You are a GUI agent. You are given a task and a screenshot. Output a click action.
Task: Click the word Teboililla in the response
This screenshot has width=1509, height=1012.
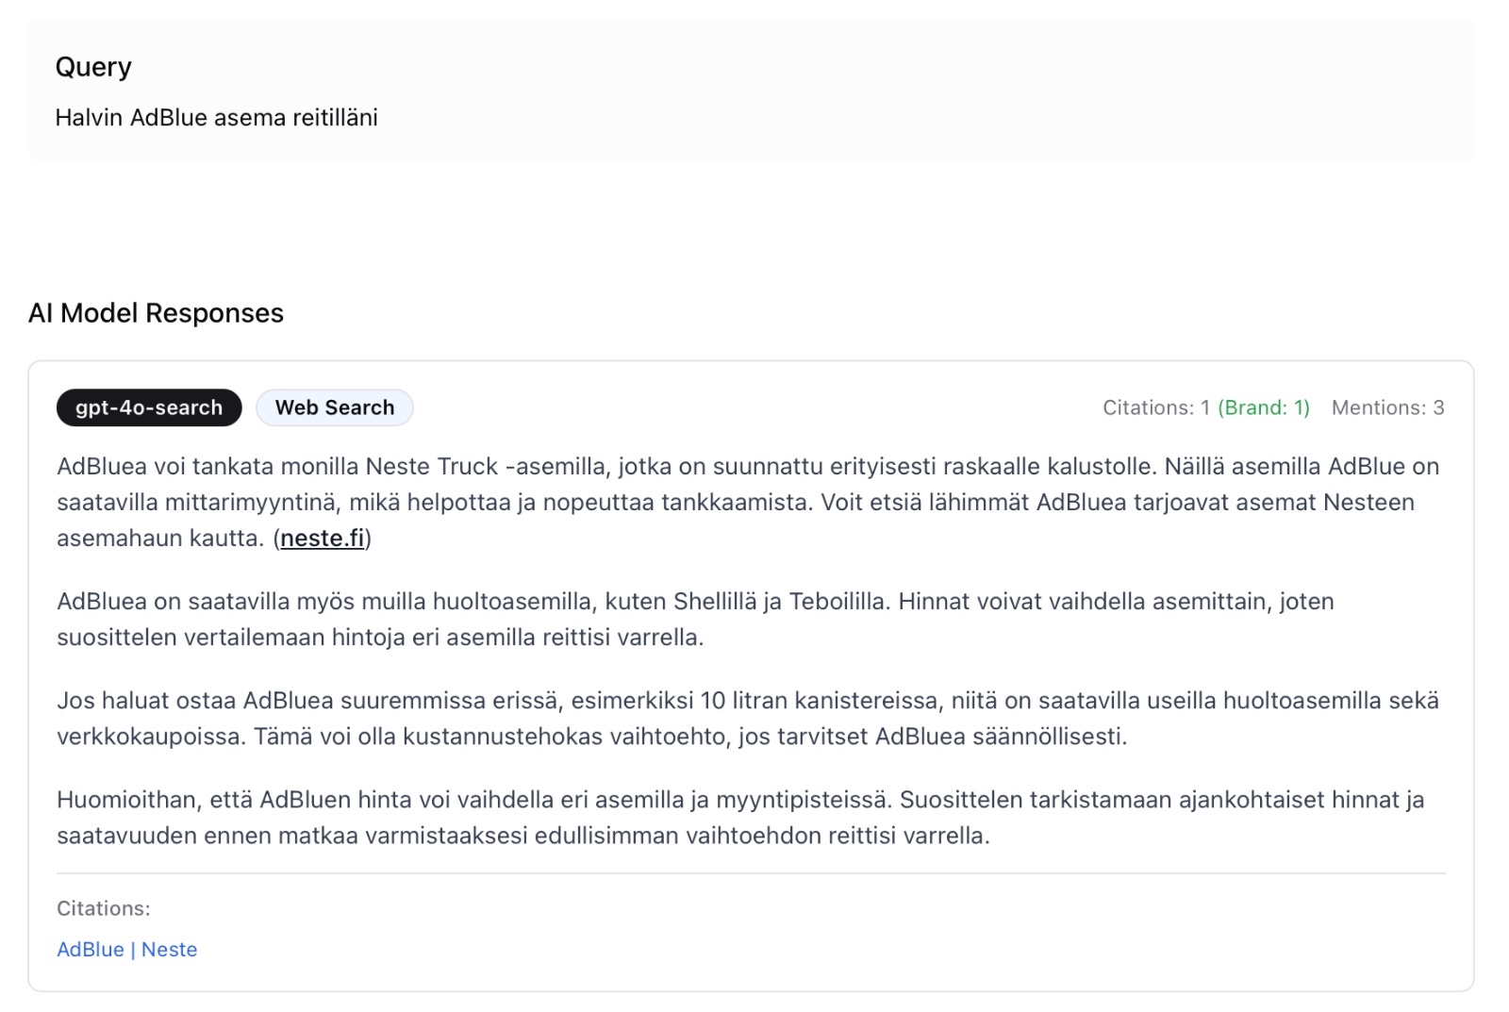click(x=837, y=601)
